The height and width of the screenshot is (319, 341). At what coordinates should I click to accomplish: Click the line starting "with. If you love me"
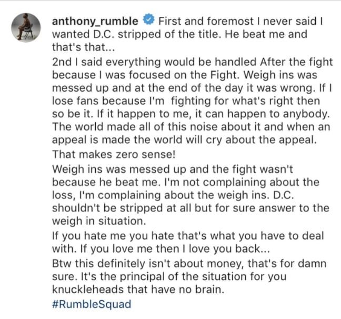pyautogui.click(x=161, y=248)
